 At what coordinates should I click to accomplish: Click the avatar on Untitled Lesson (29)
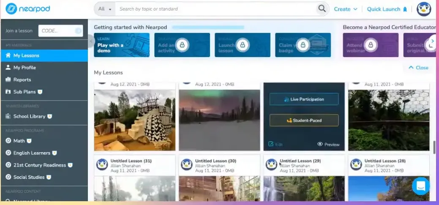[x=271, y=165]
